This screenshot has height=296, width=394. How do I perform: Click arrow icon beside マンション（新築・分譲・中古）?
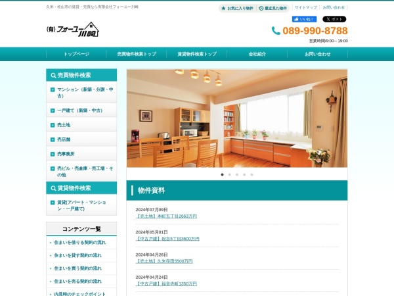53,89
